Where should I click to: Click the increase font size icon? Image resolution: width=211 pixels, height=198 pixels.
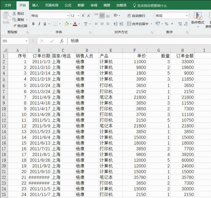(x=83, y=16)
